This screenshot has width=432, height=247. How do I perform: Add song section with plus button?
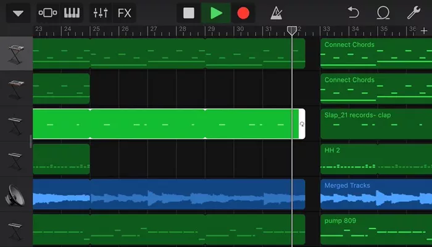(x=424, y=31)
